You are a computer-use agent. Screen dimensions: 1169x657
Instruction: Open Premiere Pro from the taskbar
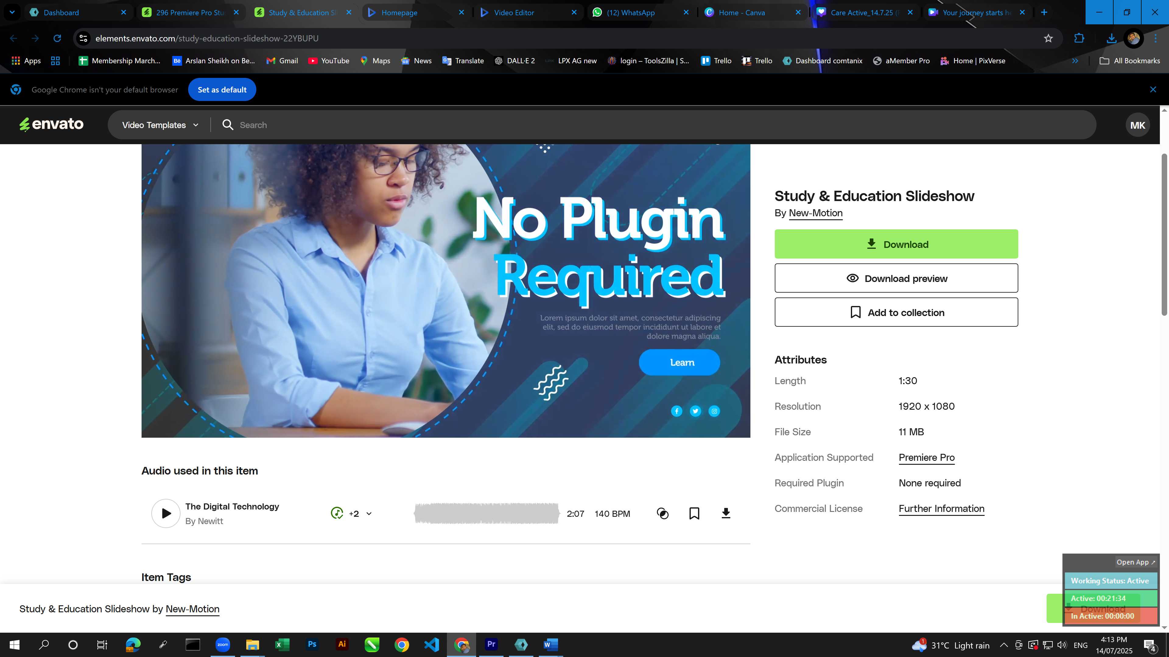click(491, 645)
